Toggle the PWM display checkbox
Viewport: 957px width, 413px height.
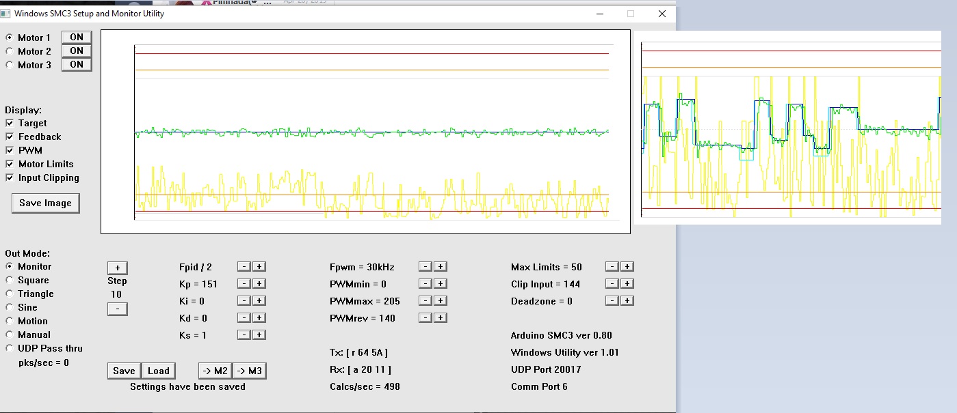(10, 151)
